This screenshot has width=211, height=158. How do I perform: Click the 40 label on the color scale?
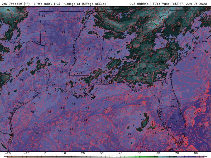[x=121, y=153]
